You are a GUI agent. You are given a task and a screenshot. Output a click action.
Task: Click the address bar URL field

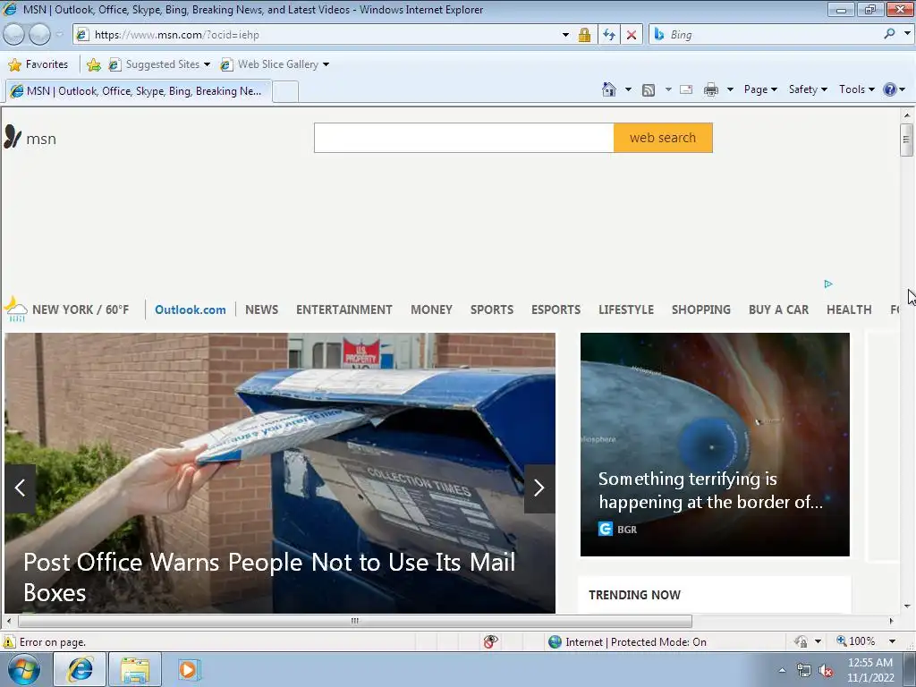(x=324, y=35)
